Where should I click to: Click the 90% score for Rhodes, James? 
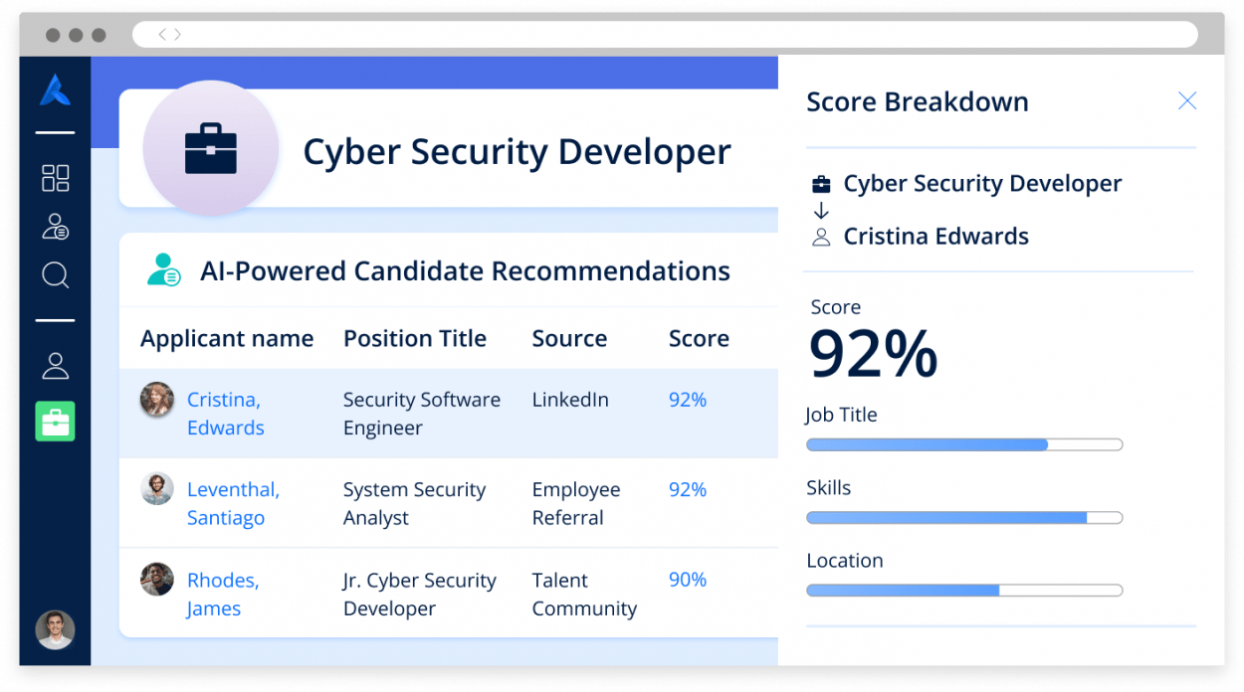pyautogui.click(x=688, y=579)
